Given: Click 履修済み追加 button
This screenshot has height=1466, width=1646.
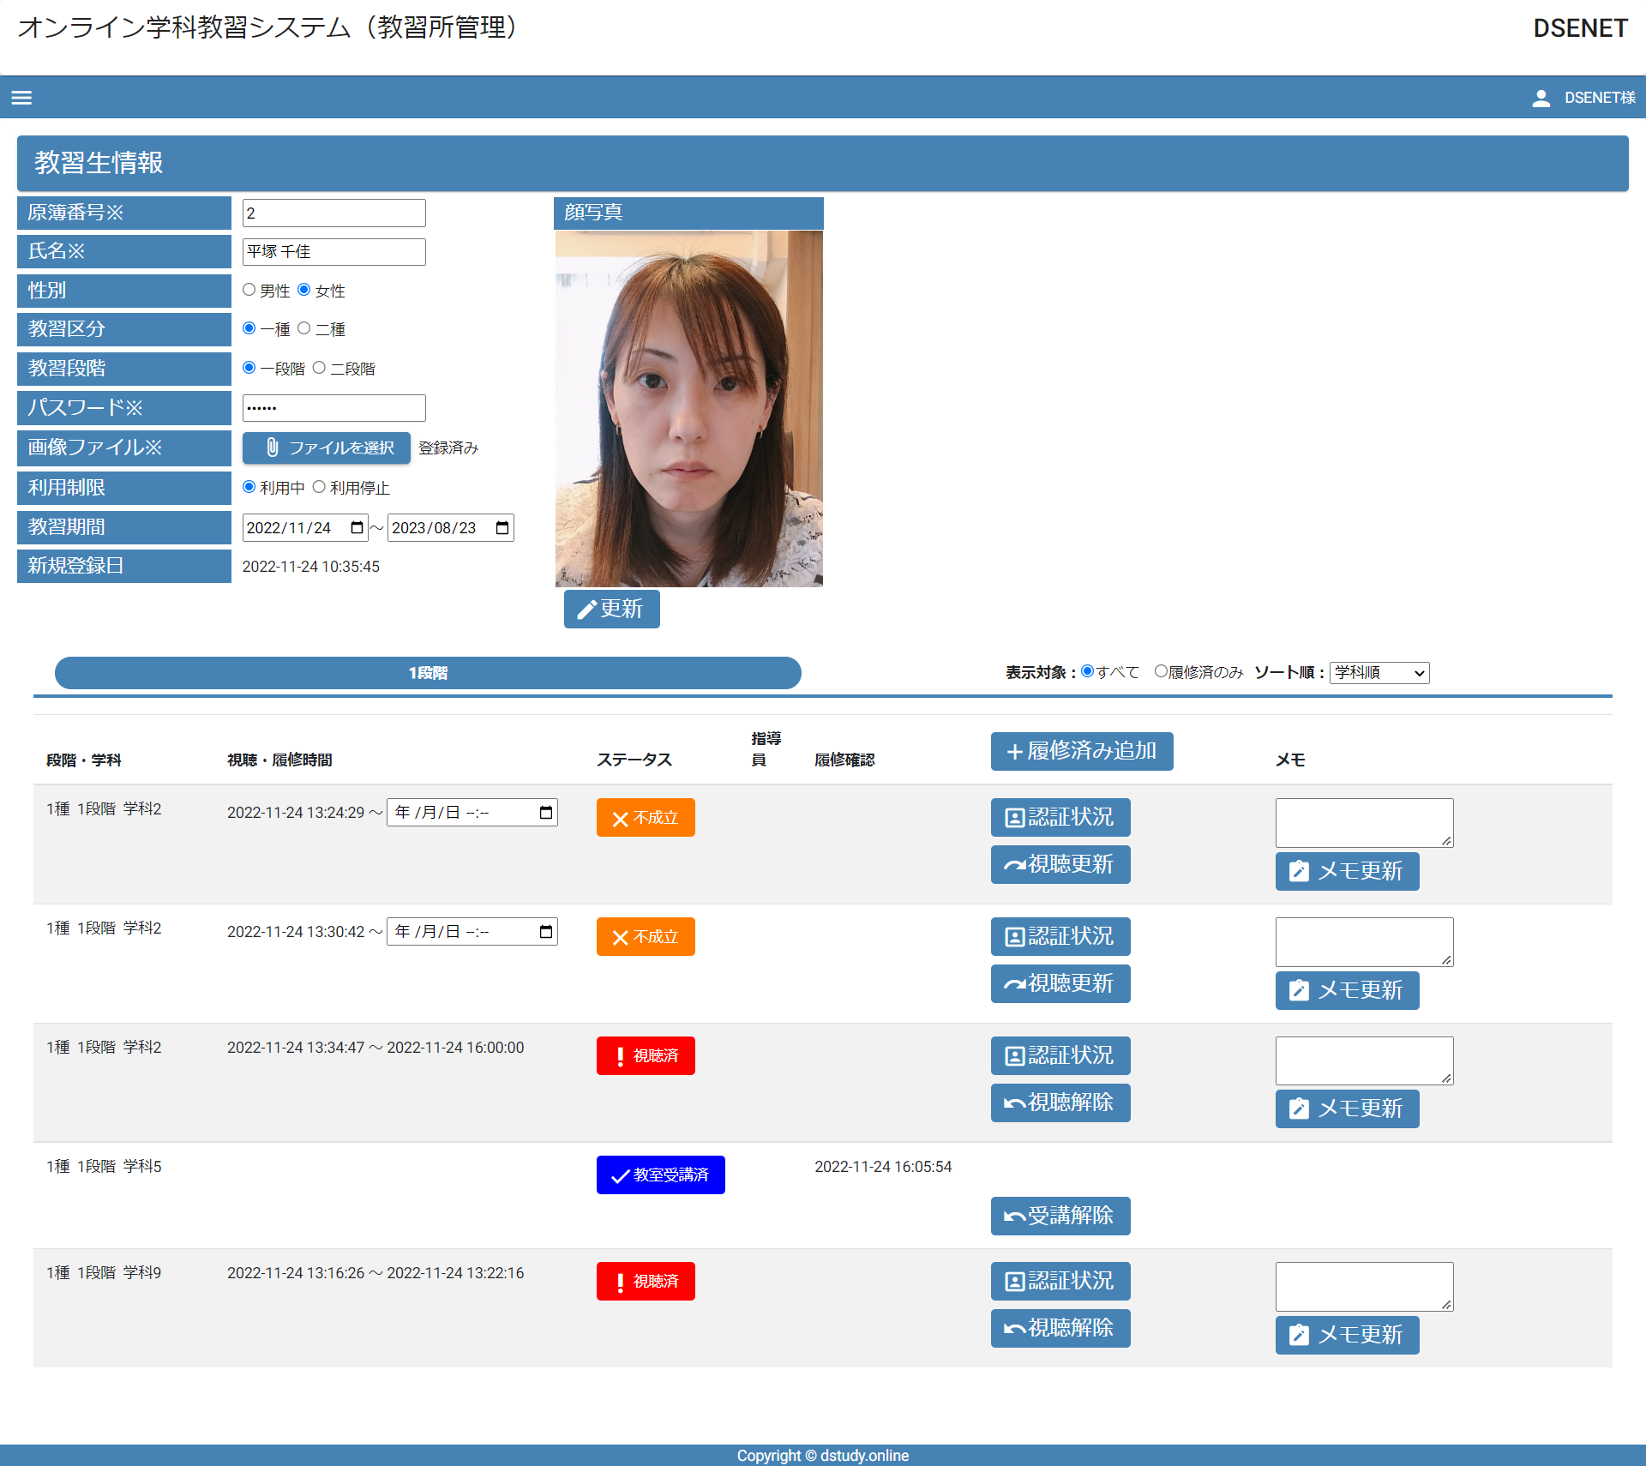Looking at the screenshot, I should coord(1081,751).
